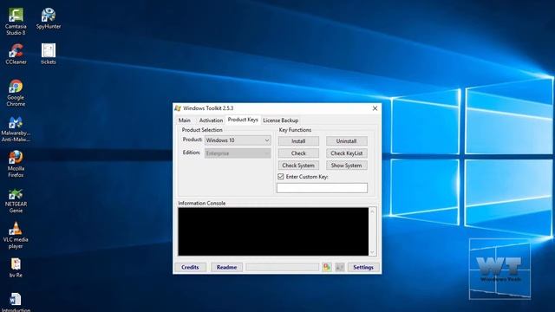Click the Check button
This screenshot has width=555, height=312.
[298, 153]
